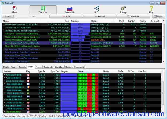The width and height of the screenshot is (167, 119).
Task: Expand the peer row starting with 71.
Action: pyautogui.click(x=4, y=78)
